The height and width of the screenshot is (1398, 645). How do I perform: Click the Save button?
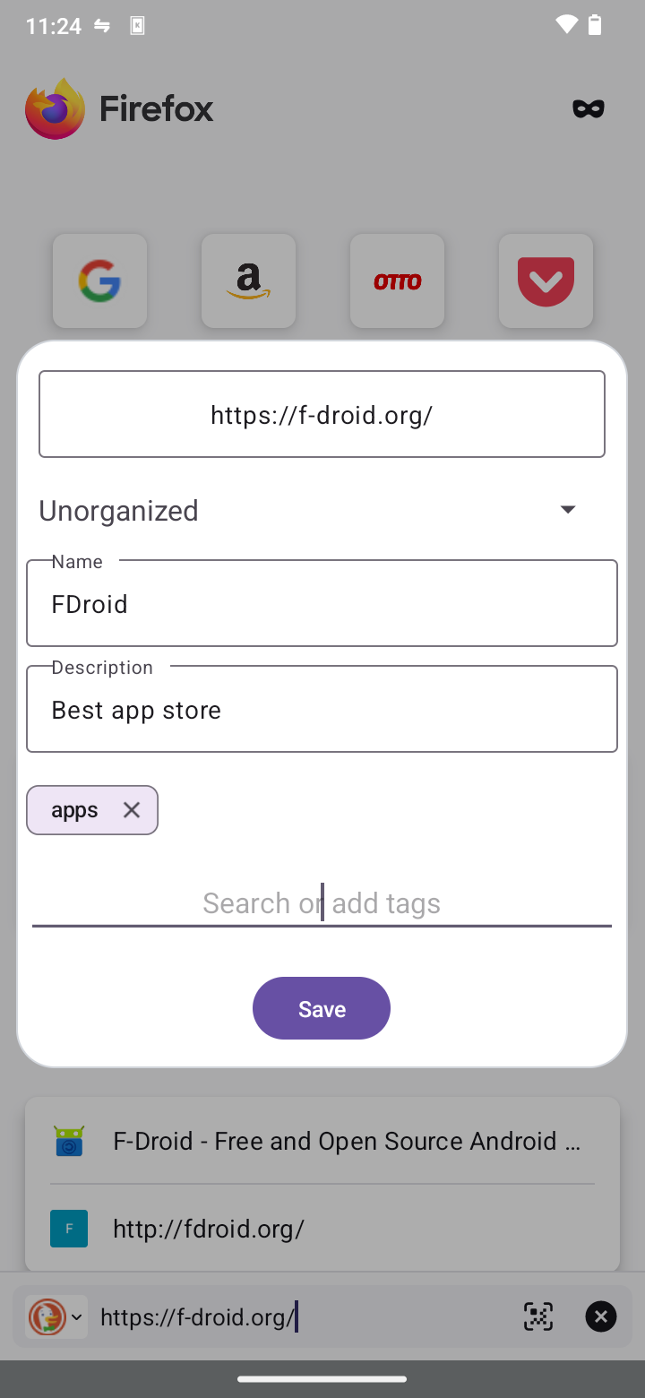(x=322, y=1008)
